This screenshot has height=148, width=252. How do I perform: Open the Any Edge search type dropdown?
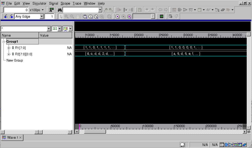[x=42, y=16]
